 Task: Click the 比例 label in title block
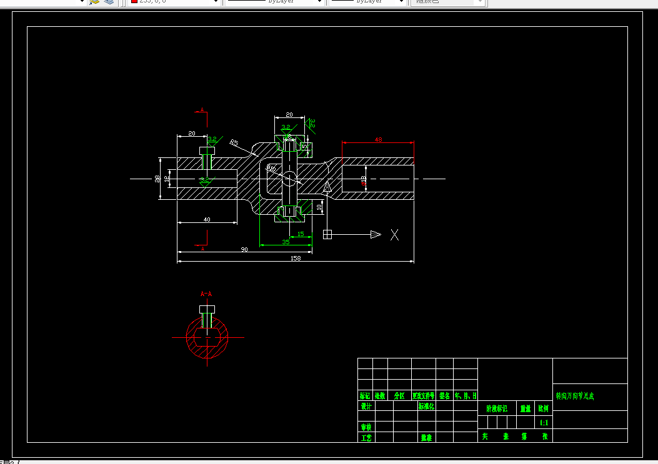pyautogui.click(x=544, y=408)
